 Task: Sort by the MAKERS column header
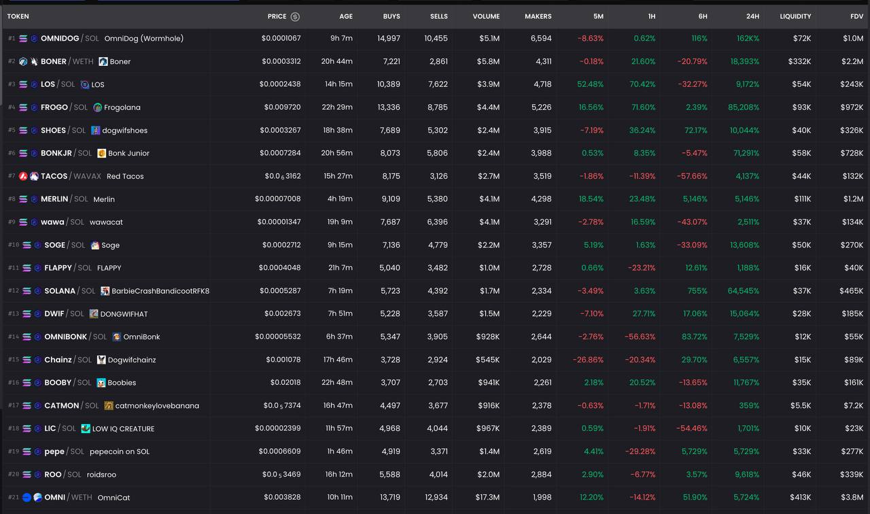[538, 16]
